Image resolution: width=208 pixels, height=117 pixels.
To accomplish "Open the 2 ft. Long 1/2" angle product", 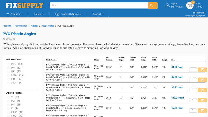I will [x=68, y=77].
